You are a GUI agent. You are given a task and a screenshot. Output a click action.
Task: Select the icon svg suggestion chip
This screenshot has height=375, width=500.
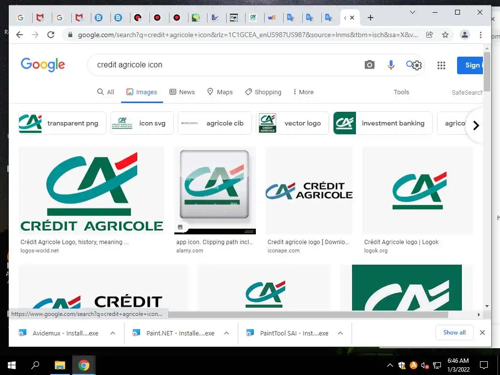click(x=142, y=123)
